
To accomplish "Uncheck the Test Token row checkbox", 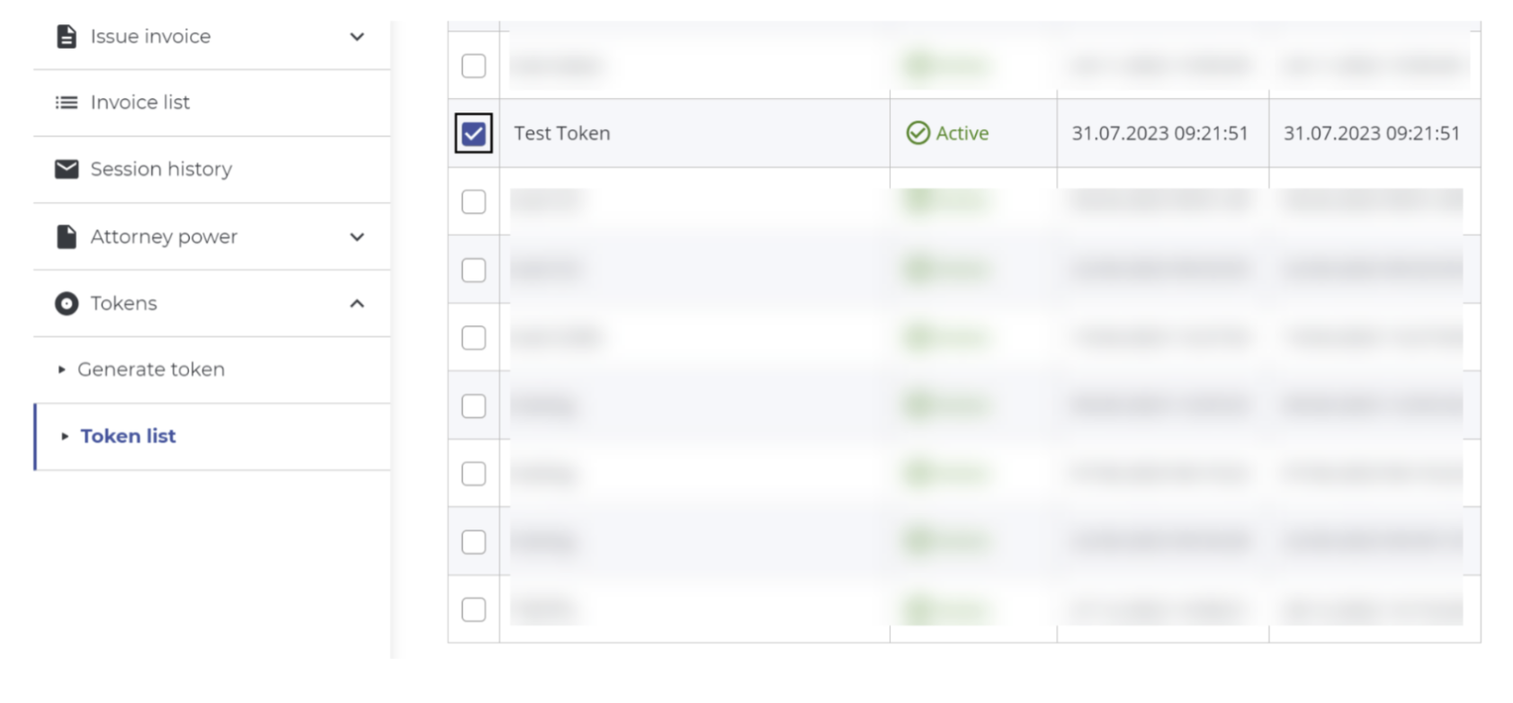I will 473,134.
